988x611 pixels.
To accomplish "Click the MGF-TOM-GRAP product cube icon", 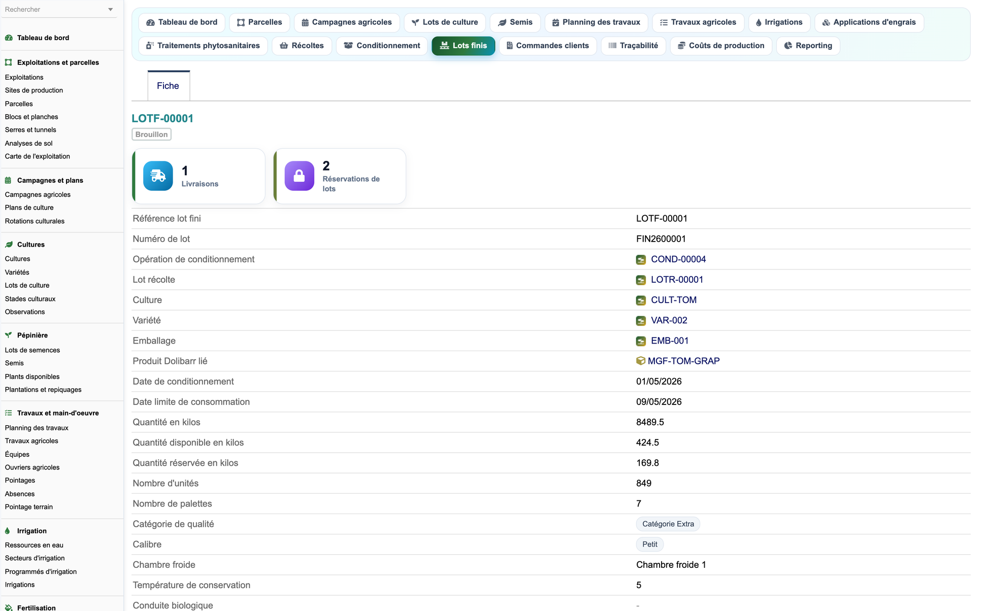I will (x=641, y=361).
